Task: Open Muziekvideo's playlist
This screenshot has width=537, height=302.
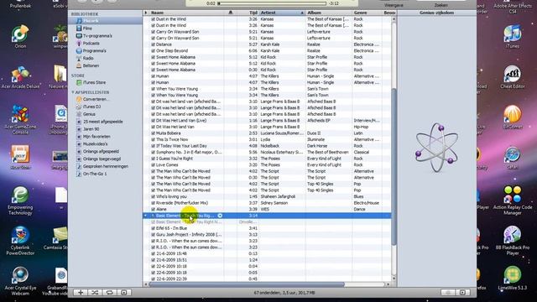Action: tap(95, 143)
